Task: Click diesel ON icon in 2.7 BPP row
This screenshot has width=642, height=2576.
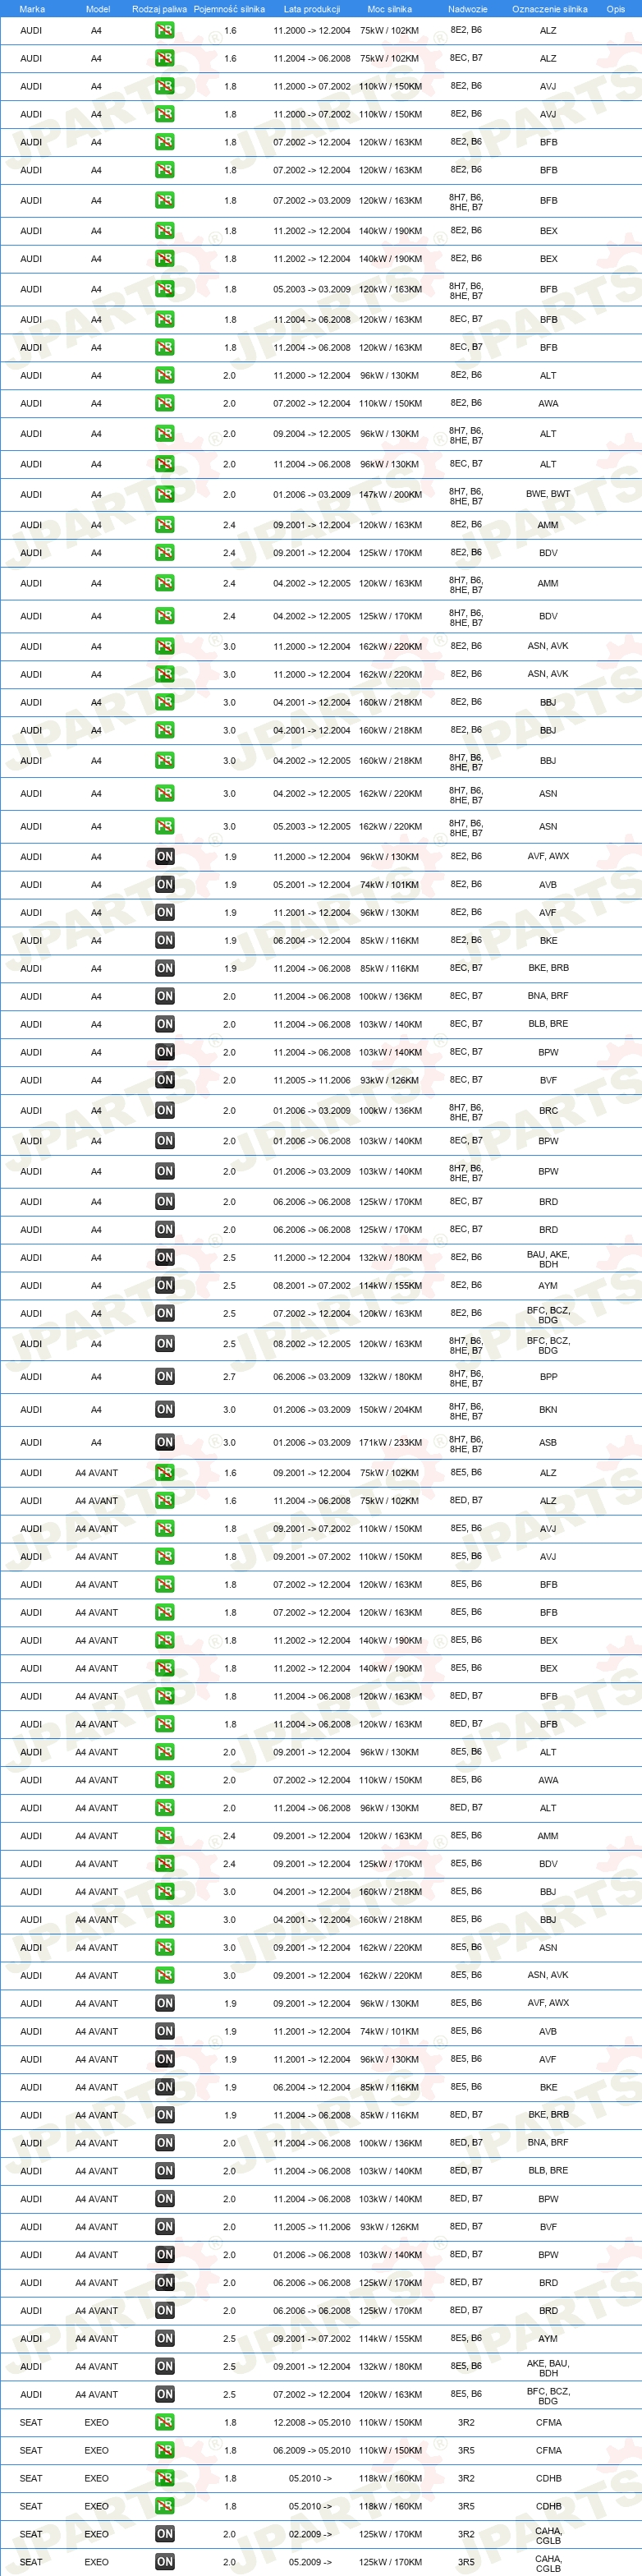Action: 165,1377
